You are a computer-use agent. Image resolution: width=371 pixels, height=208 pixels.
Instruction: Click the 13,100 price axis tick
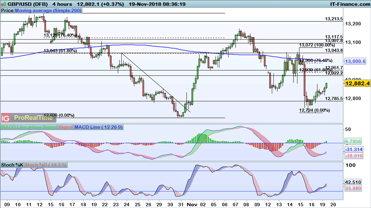353,42
